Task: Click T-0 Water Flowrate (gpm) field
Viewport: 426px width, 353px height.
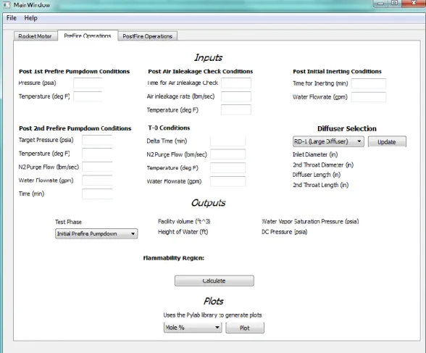Action: (227, 181)
